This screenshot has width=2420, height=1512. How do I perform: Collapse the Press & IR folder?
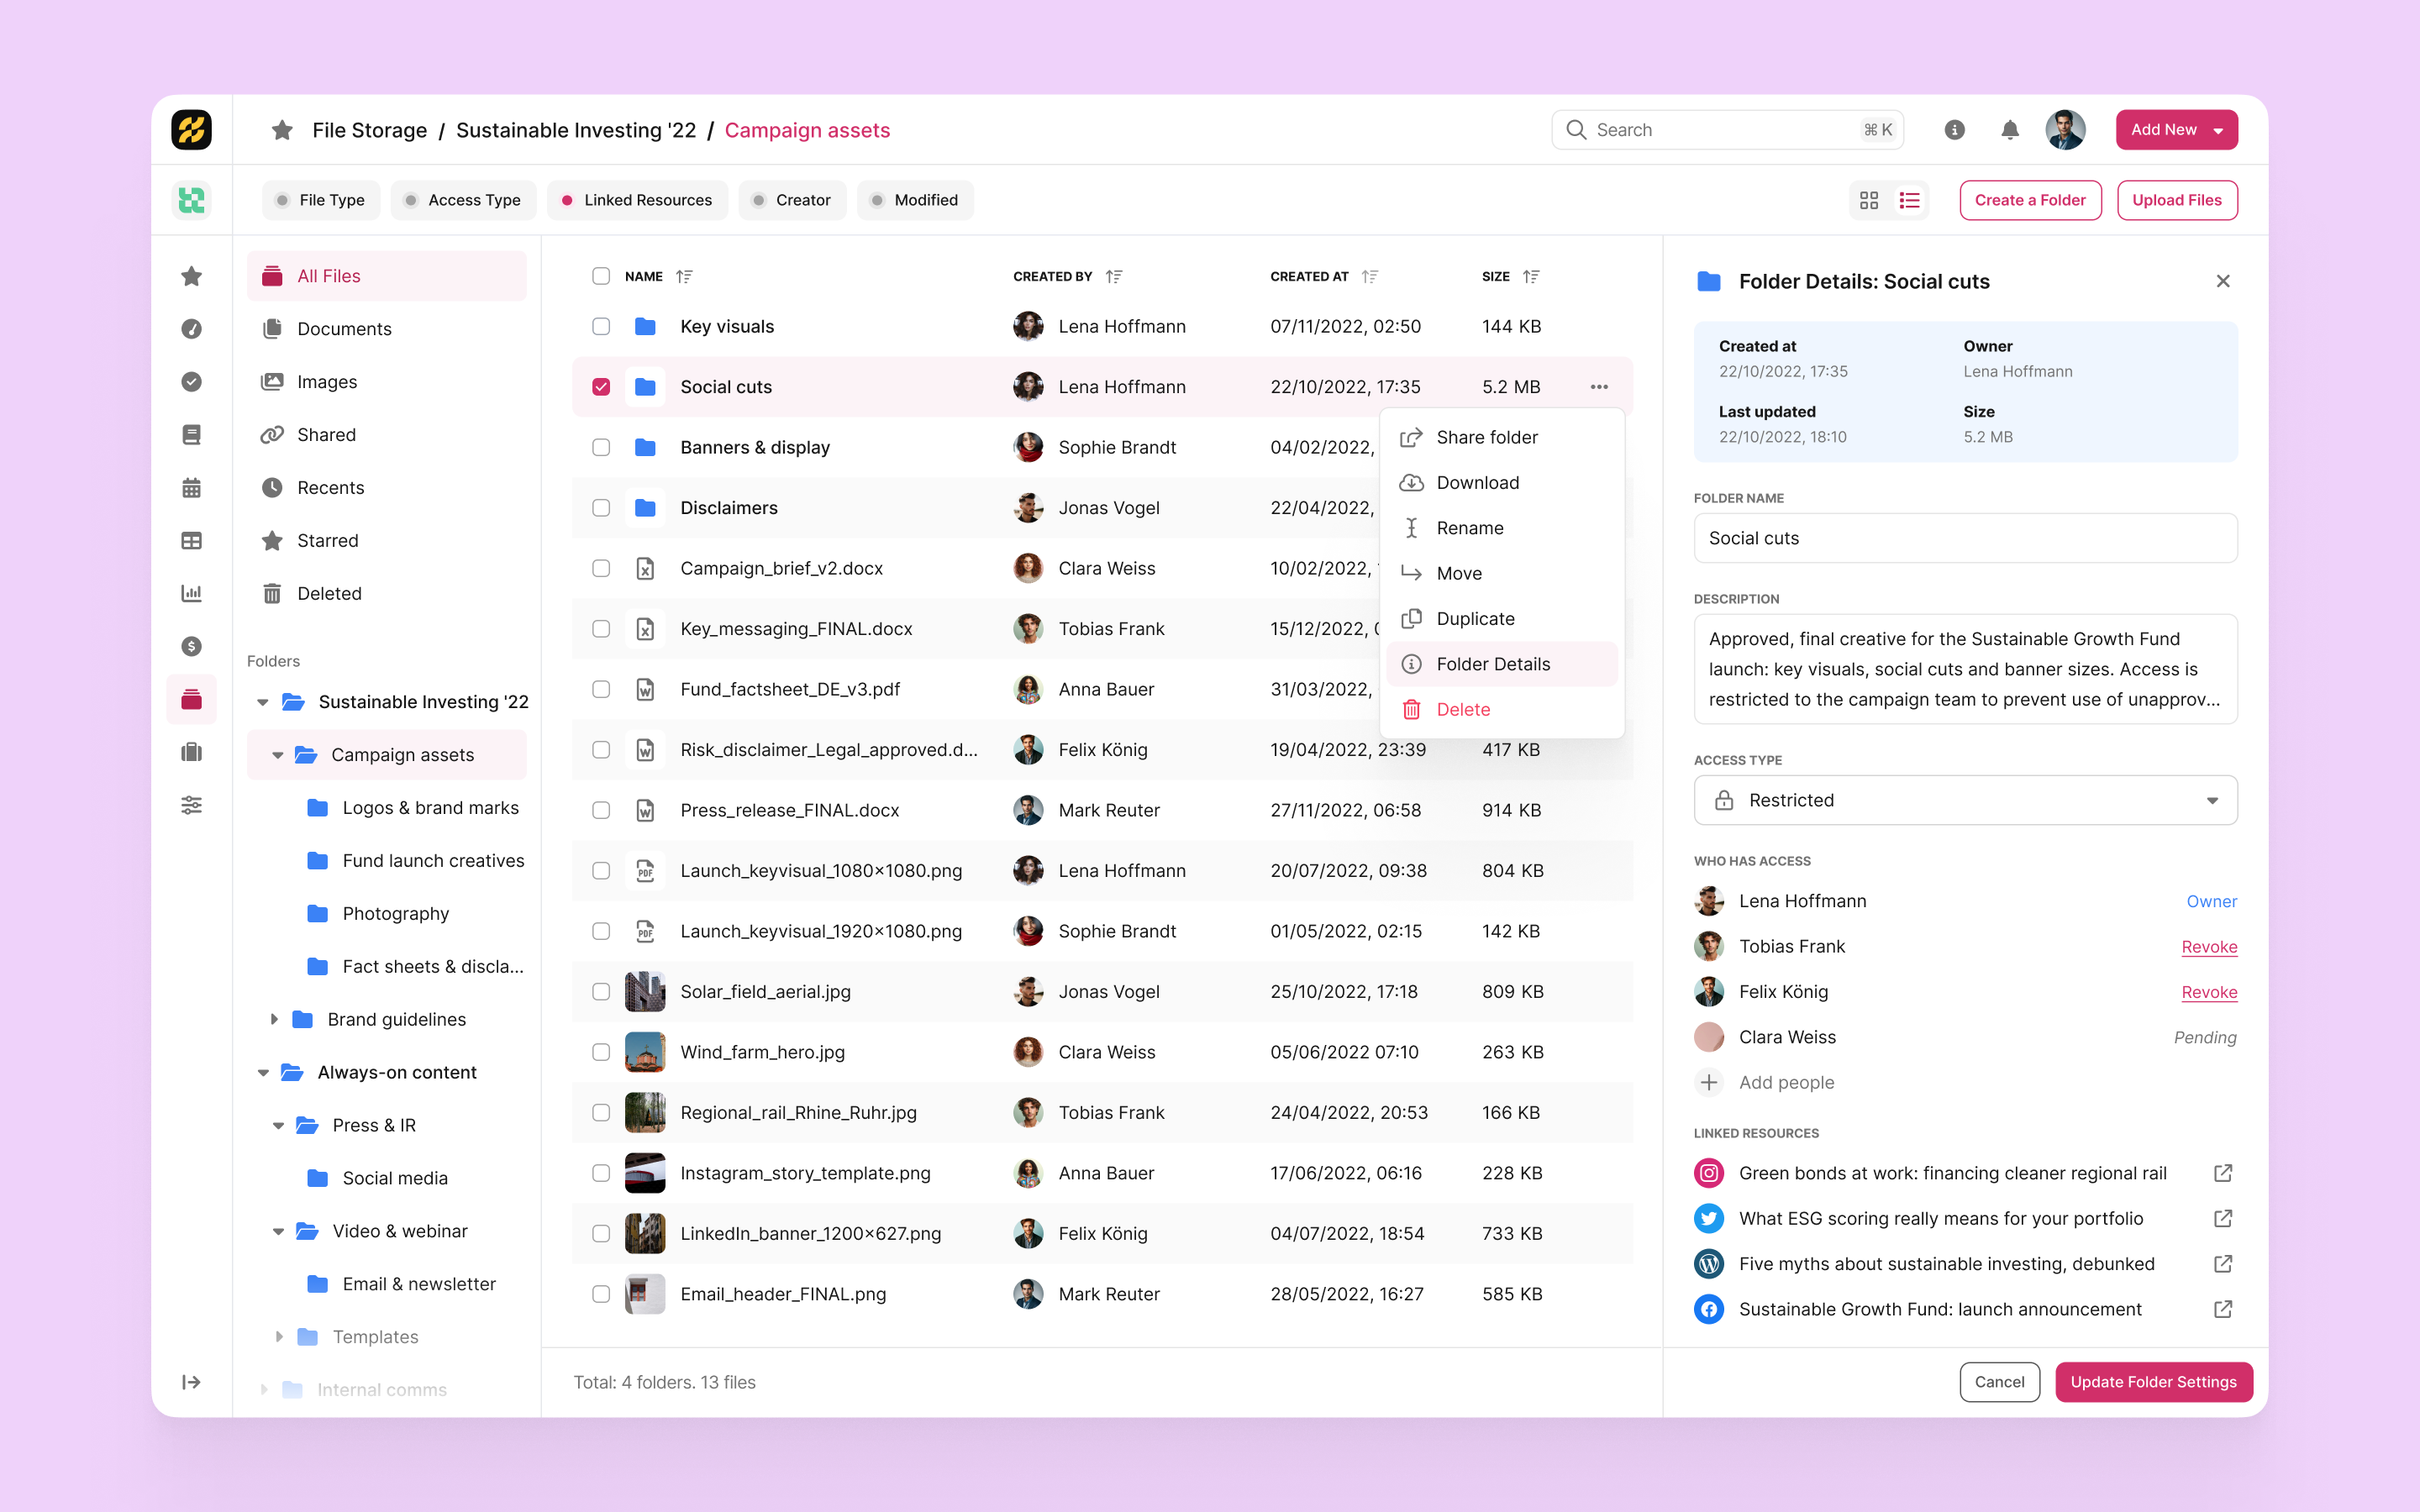[278, 1125]
